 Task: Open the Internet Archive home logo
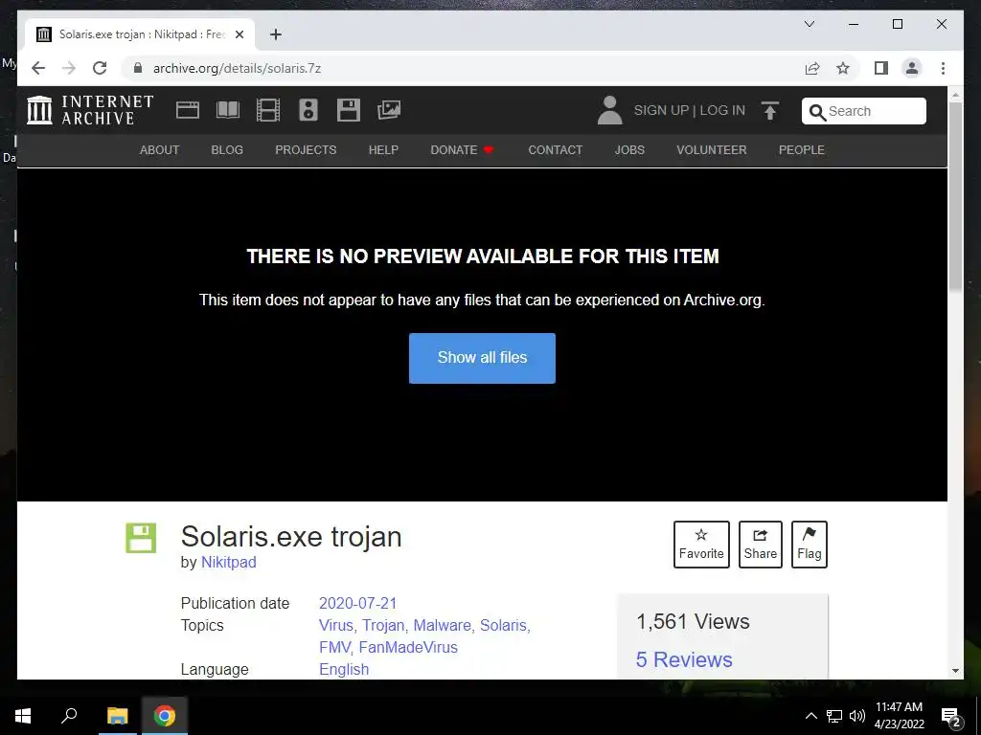point(90,110)
